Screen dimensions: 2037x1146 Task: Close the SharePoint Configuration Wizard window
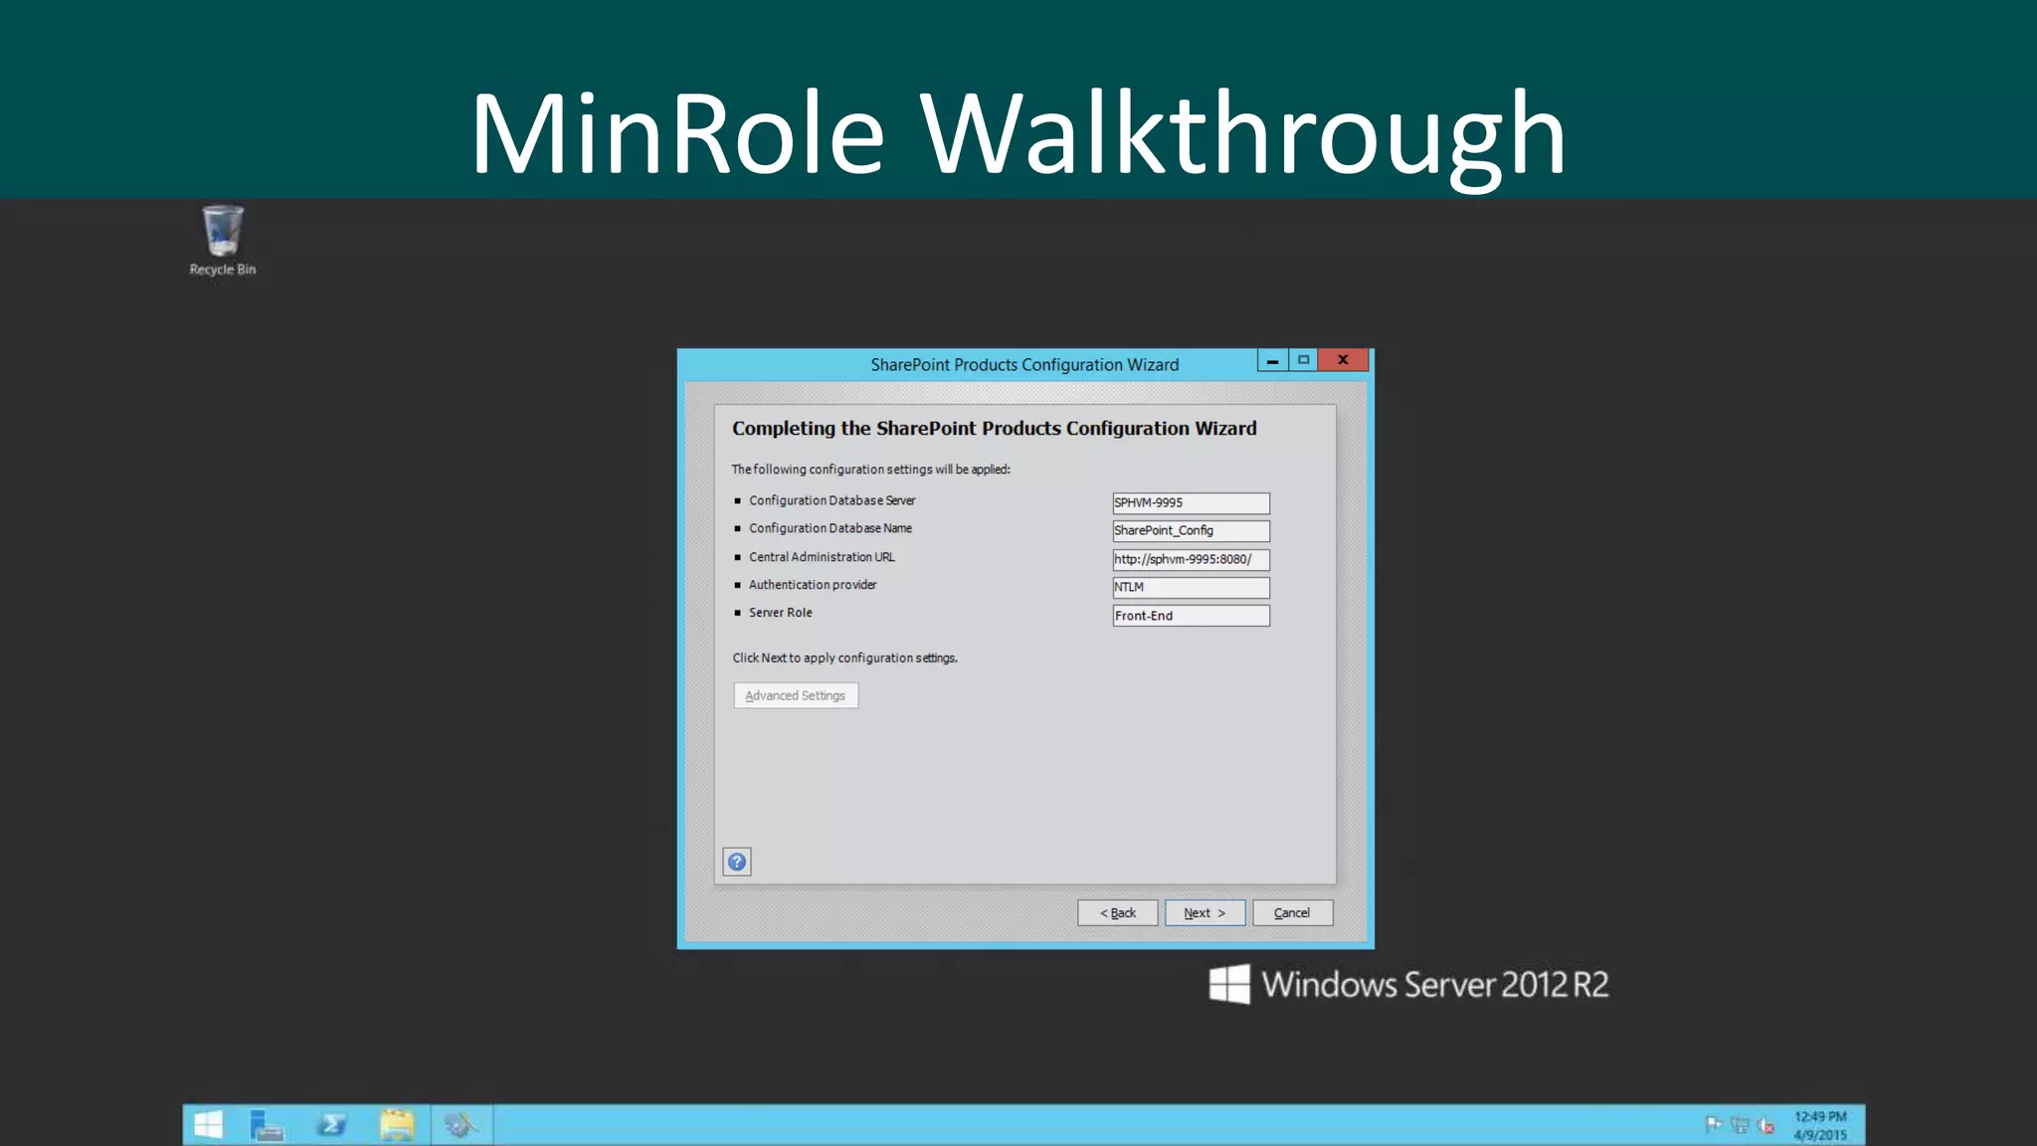(1343, 360)
